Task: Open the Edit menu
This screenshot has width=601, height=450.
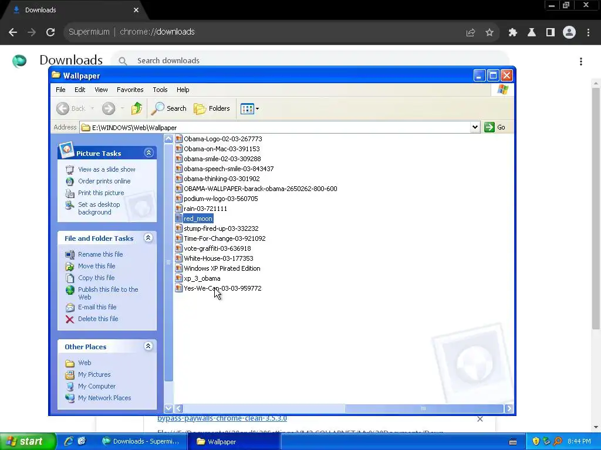Action: (80, 90)
